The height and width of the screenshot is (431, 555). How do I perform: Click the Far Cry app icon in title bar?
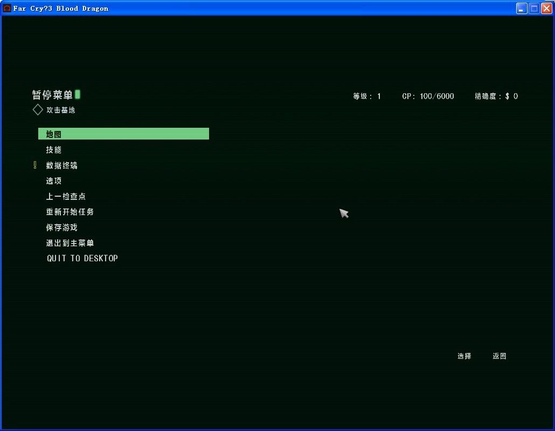pos(6,8)
